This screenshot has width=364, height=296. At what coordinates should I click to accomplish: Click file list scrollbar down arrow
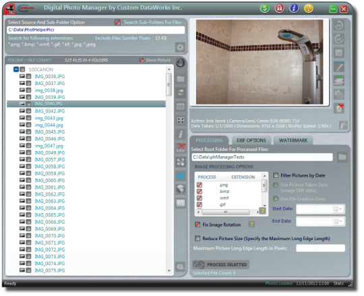click(x=169, y=271)
